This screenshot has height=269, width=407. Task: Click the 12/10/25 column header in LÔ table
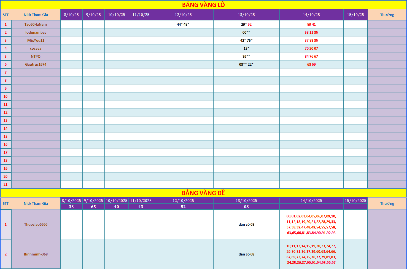(183, 15)
